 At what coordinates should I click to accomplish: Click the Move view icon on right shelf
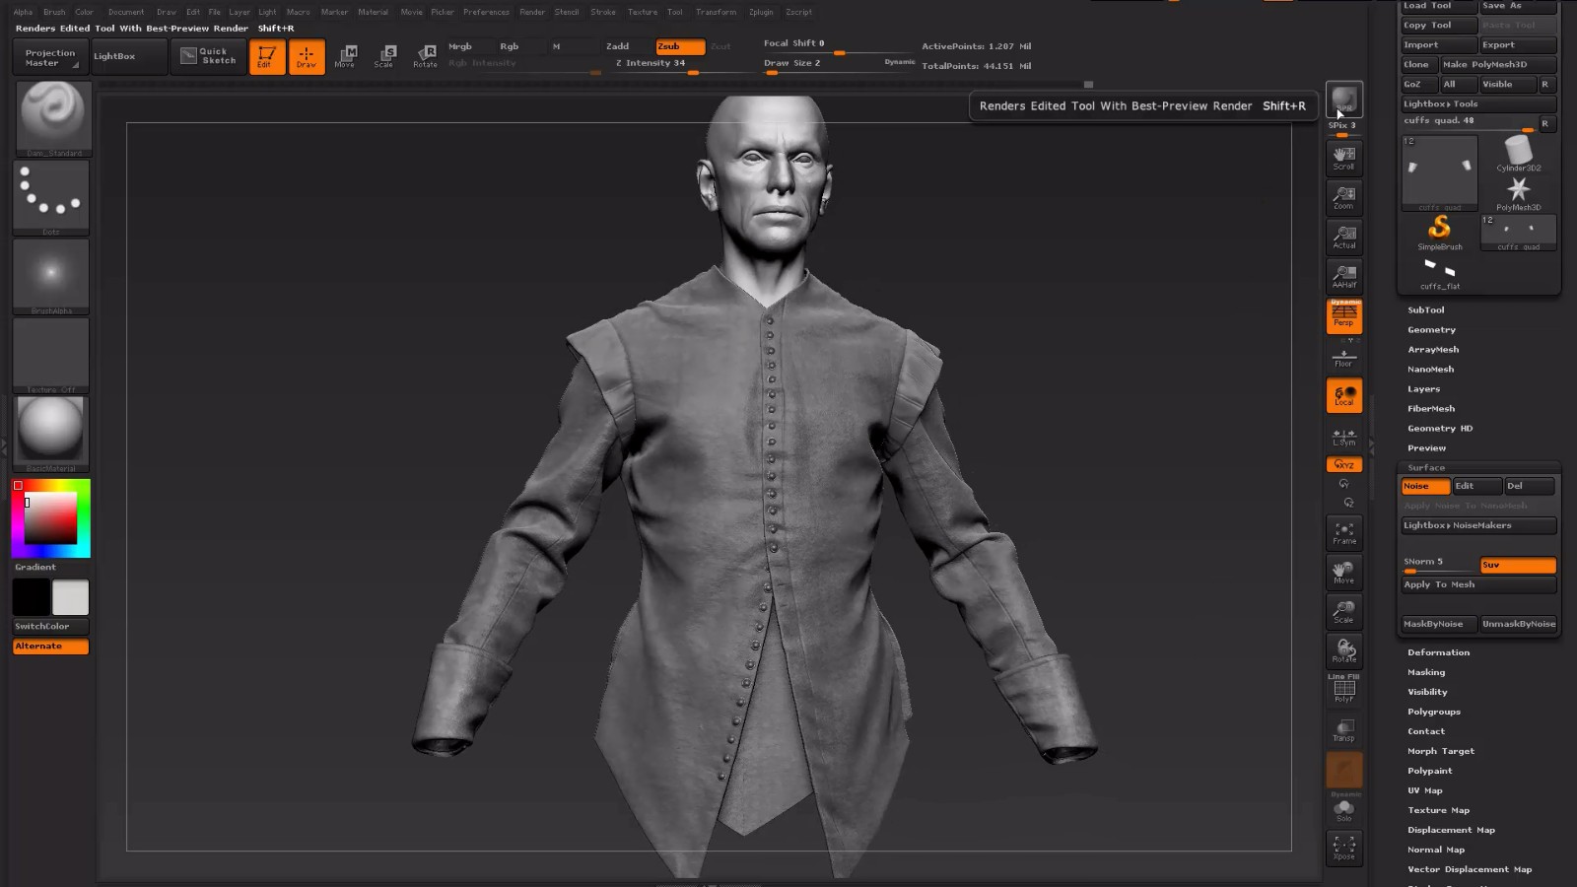(x=1343, y=573)
